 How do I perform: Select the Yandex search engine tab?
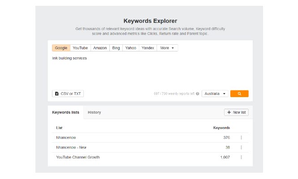(x=148, y=48)
